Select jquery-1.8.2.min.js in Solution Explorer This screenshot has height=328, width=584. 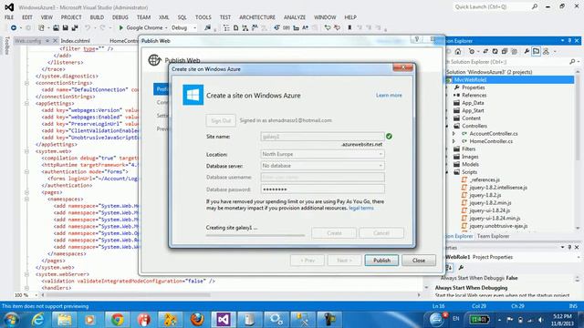pyautogui.click(x=490, y=203)
